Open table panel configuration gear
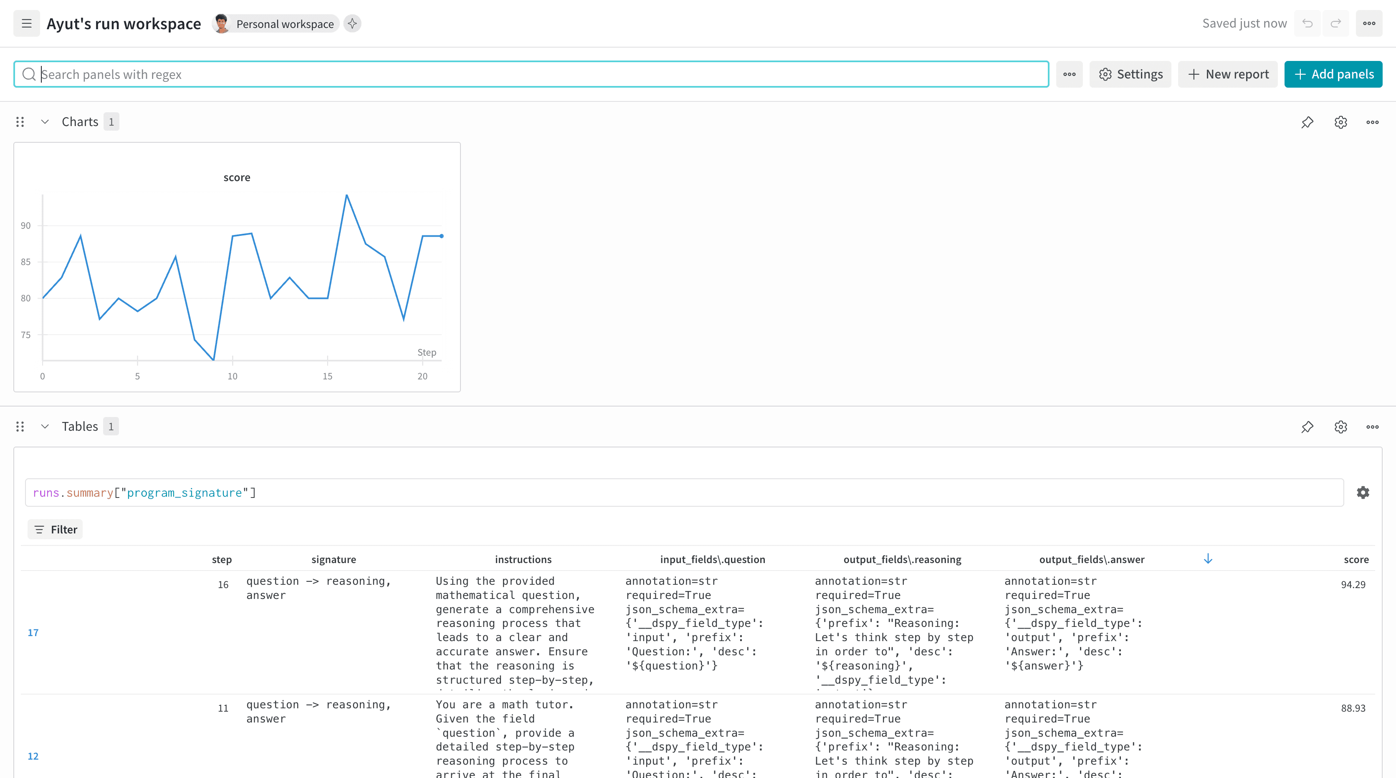 [1363, 493]
